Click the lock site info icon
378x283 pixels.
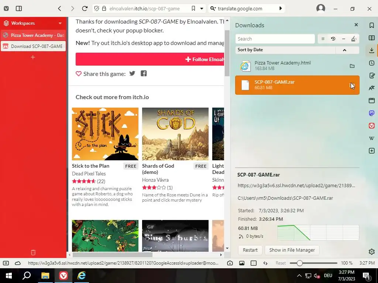click(x=104, y=9)
